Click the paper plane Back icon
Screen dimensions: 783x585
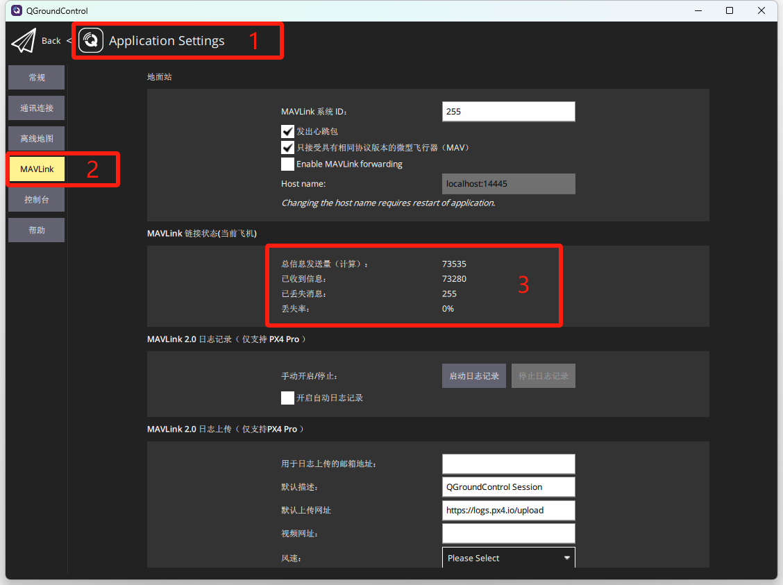click(24, 41)
